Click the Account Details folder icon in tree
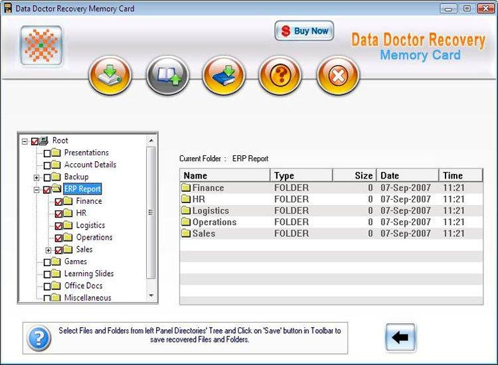 point(56,165)
